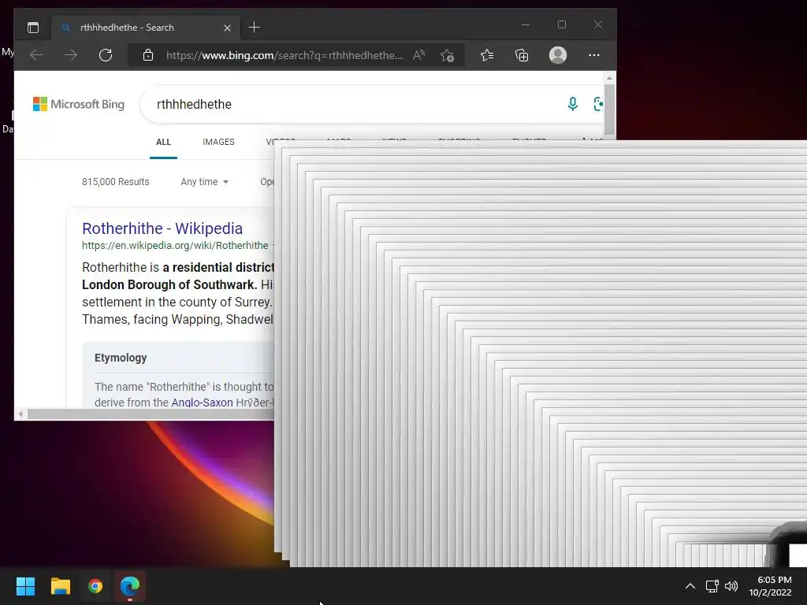This screenshot has height=605, width=807.
Task: Open Edge Settings and more menu
Action: [x=594, y=55]
